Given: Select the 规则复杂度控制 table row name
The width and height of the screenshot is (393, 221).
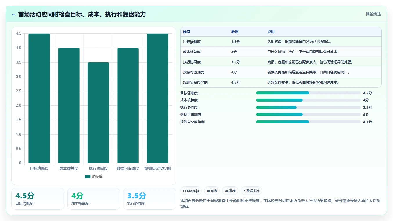Looking at the screenshot, I should (x=195, y=82).
